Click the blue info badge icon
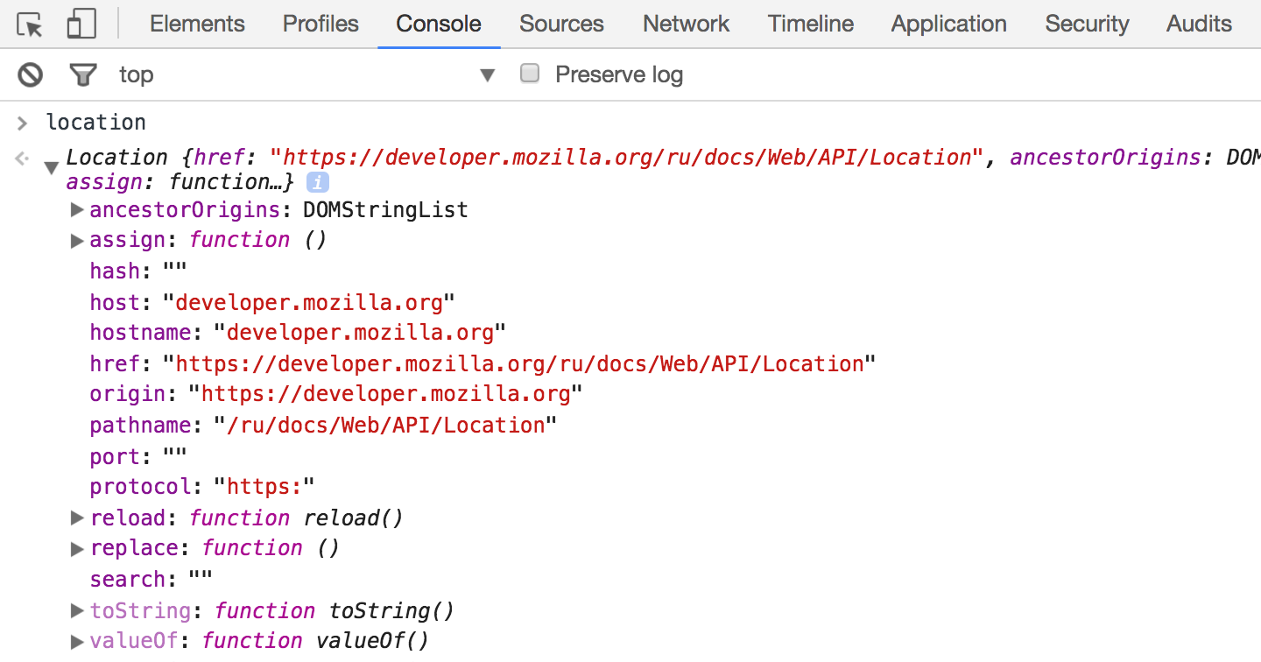Viewport: 1261px width, 662px height. 317,183
